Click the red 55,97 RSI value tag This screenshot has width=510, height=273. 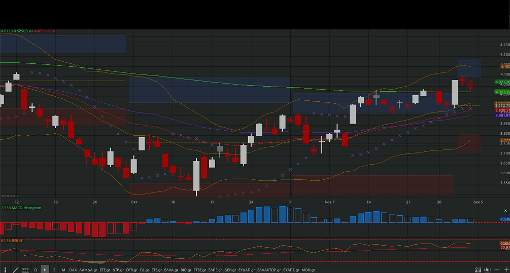coord(505,247)
